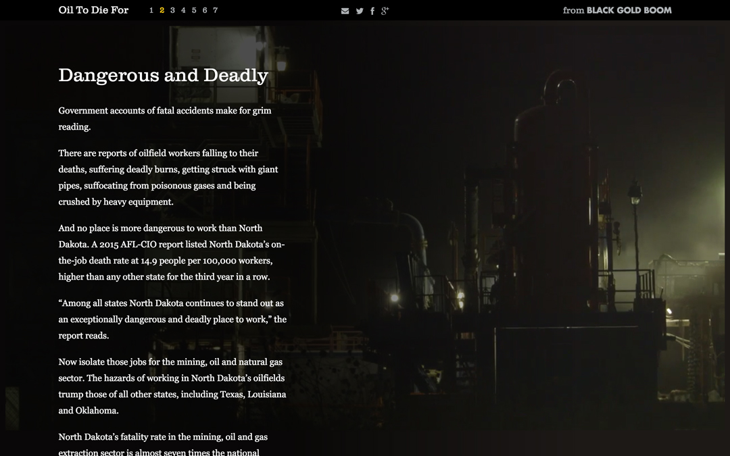Visit the Black Gold Boom link
This screenshot has height=456, width=730.
(617, 10)
